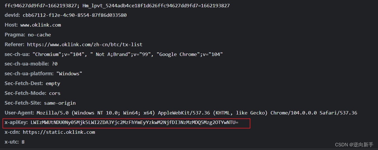
Task: Click the sec-ch-ua-platform "Windows" value
Action: pyautogui.click(x=69, y=74)
